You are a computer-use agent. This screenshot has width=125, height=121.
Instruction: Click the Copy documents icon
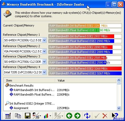coord(18,116)
